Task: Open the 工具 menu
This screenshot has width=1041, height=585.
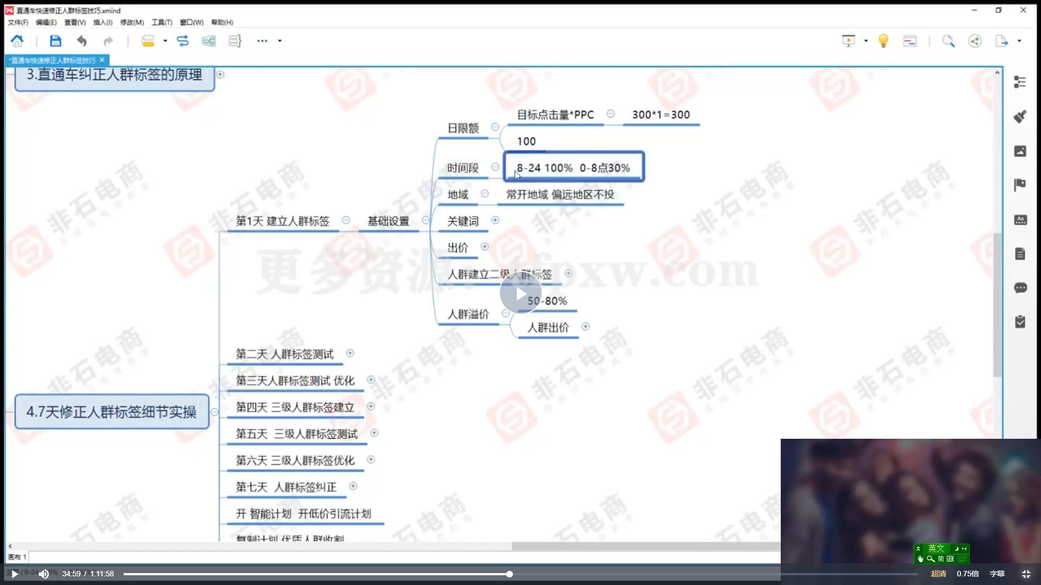Action: [161, 22]
